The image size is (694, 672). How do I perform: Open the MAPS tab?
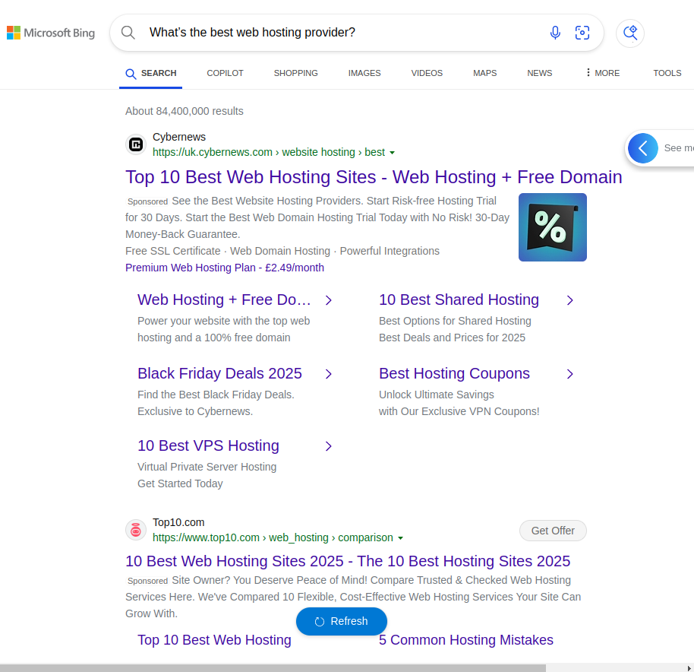pyautogui.click(x=484, y=73)
